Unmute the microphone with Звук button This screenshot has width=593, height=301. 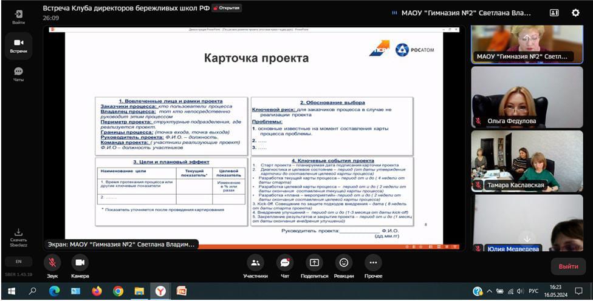[x=52, y=263]
